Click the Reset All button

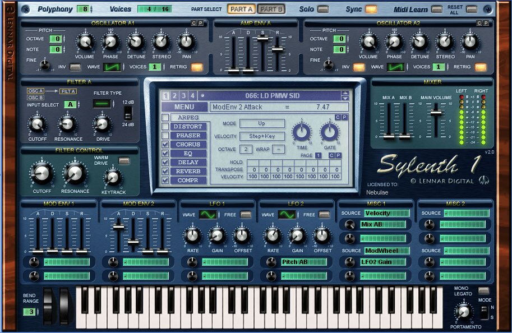click(x=471, y=9)
